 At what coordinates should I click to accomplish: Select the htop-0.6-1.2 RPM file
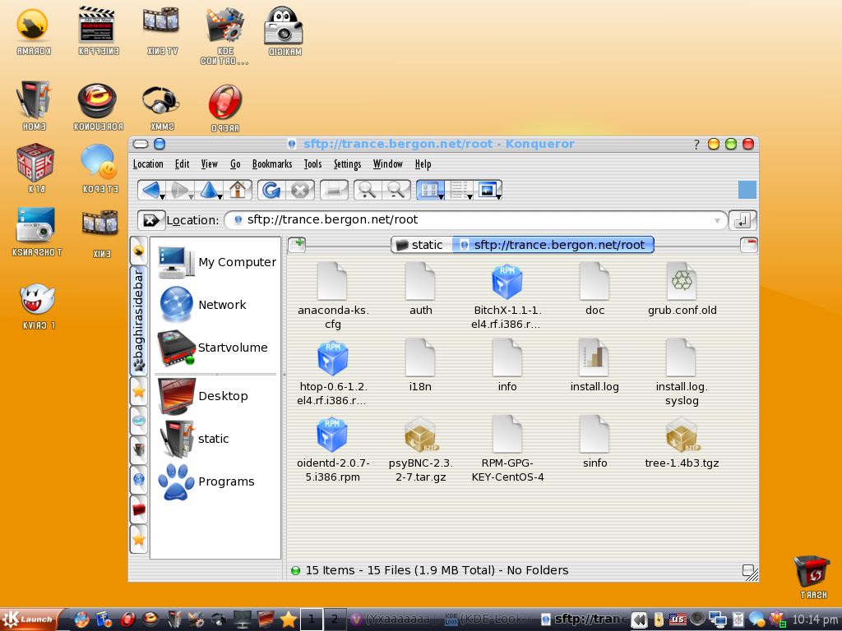332,373
